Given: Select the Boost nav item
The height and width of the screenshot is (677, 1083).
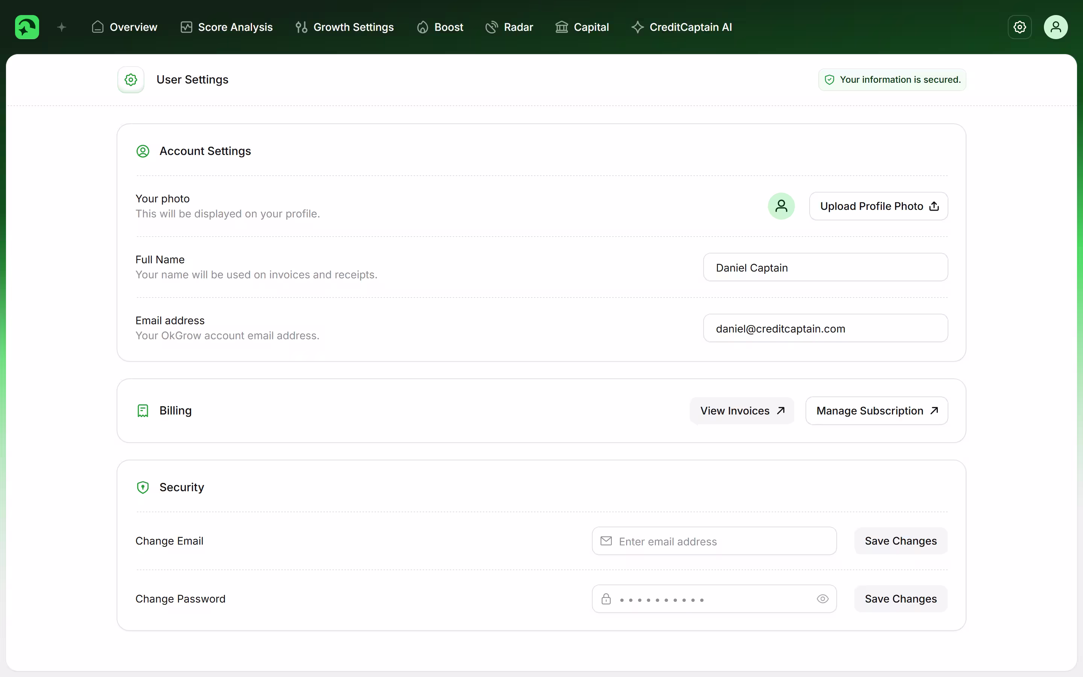Looking at the screenshot, I should 440,27.
